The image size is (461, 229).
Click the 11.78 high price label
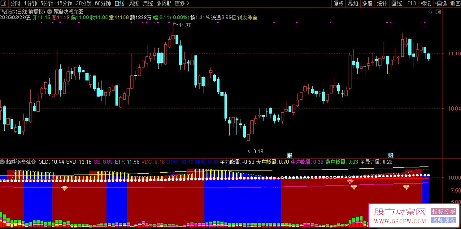click(x=185, y=26)
